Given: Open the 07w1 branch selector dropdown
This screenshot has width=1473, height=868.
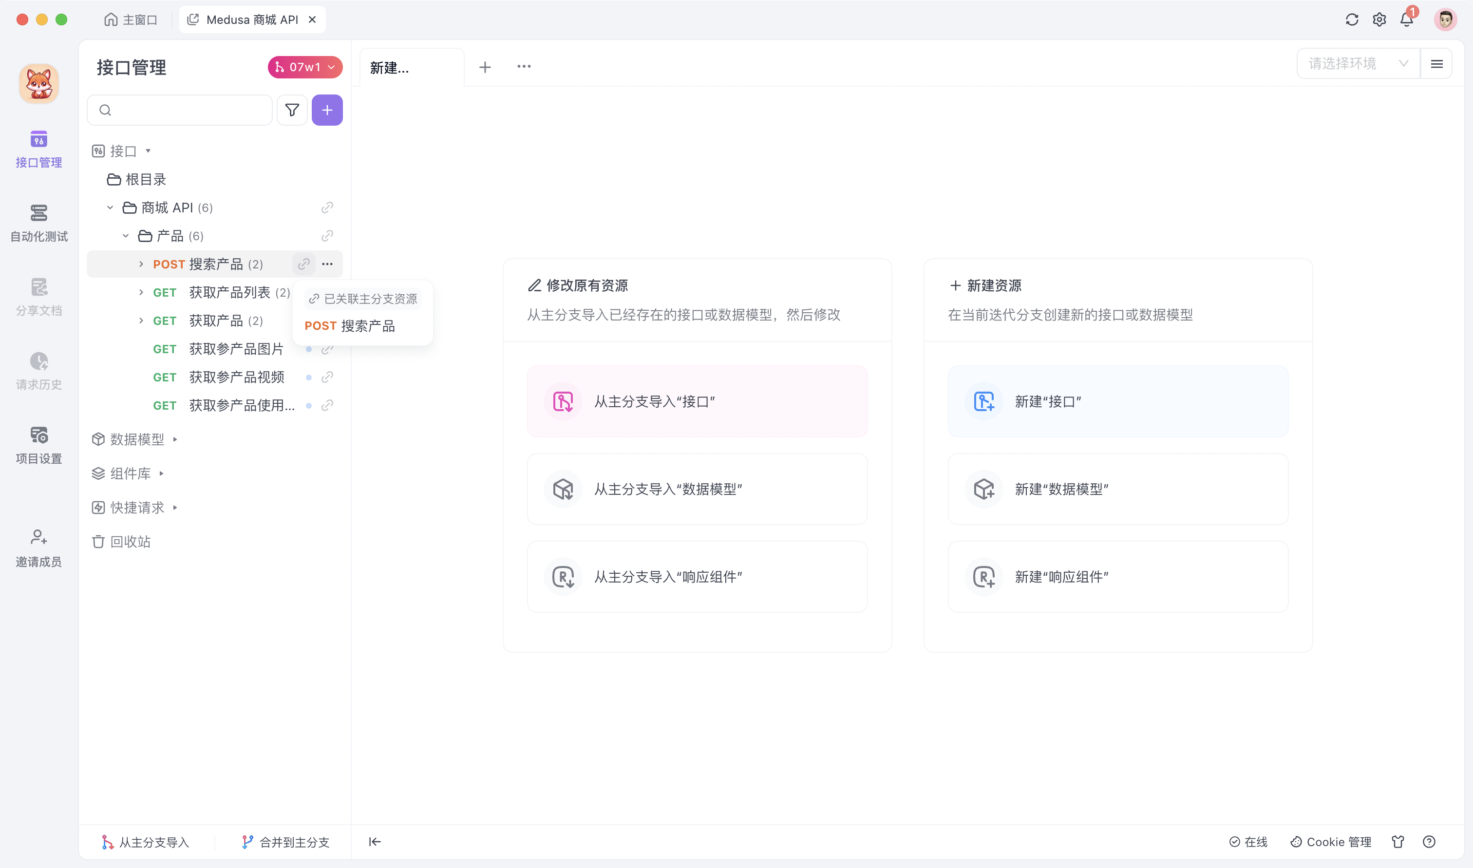Looking at the screenshot, I should pos(304,67).
